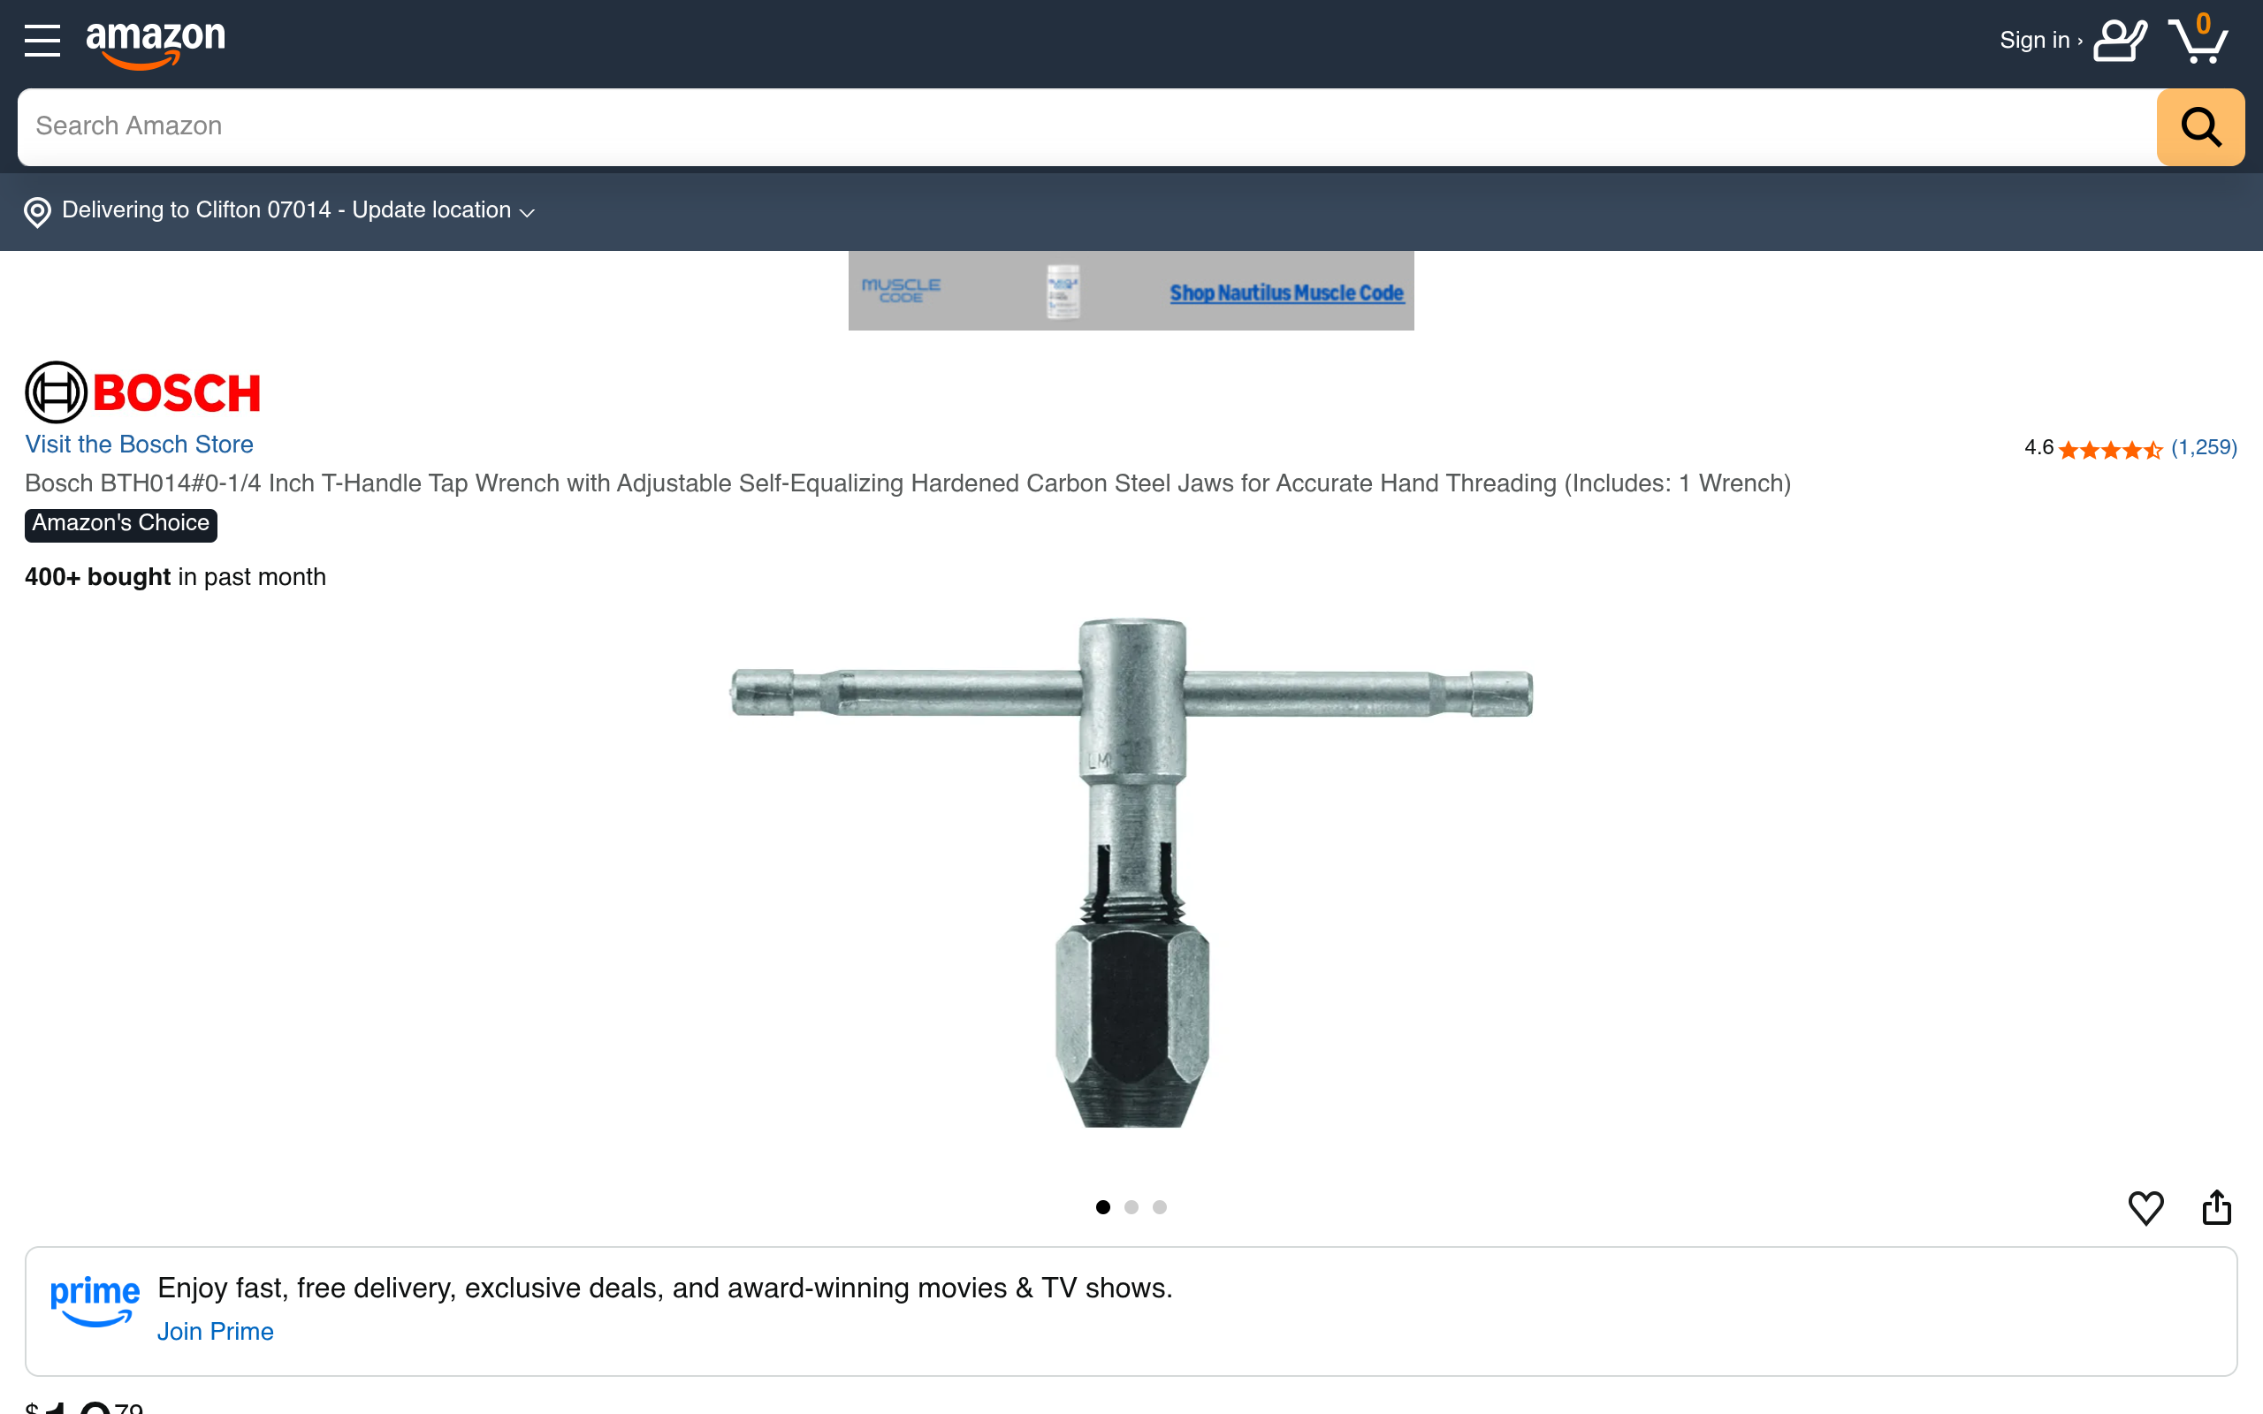Show the second product image dot
The image size is (2263, 1414).
pyautogui.click(x=1131, y=1206)
